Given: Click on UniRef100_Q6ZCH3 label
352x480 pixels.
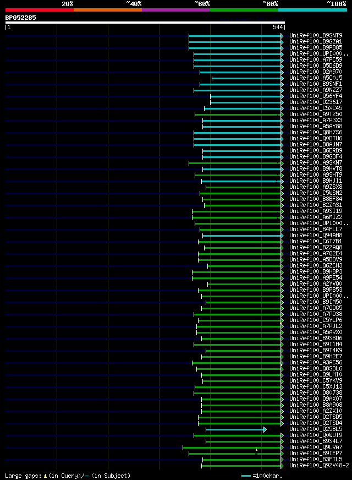Looking at the screenshot, I should tap(316, 266).
